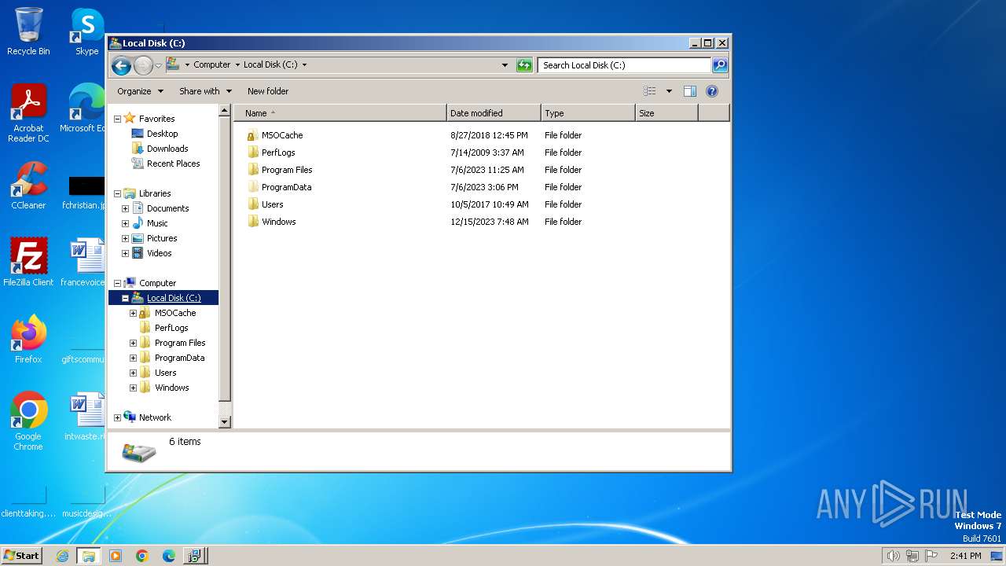Expand the Network node
The width and height of the screenshot is (1006, 566).
click(117, 417)
